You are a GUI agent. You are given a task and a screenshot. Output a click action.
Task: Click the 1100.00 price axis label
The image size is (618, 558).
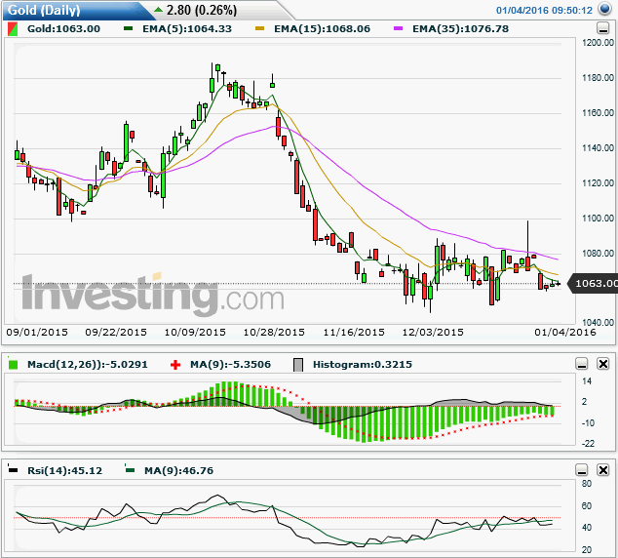(598, 219)
